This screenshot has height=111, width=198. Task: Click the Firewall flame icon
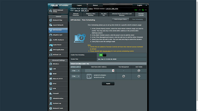pyautogui.click(x=51, y=93)
